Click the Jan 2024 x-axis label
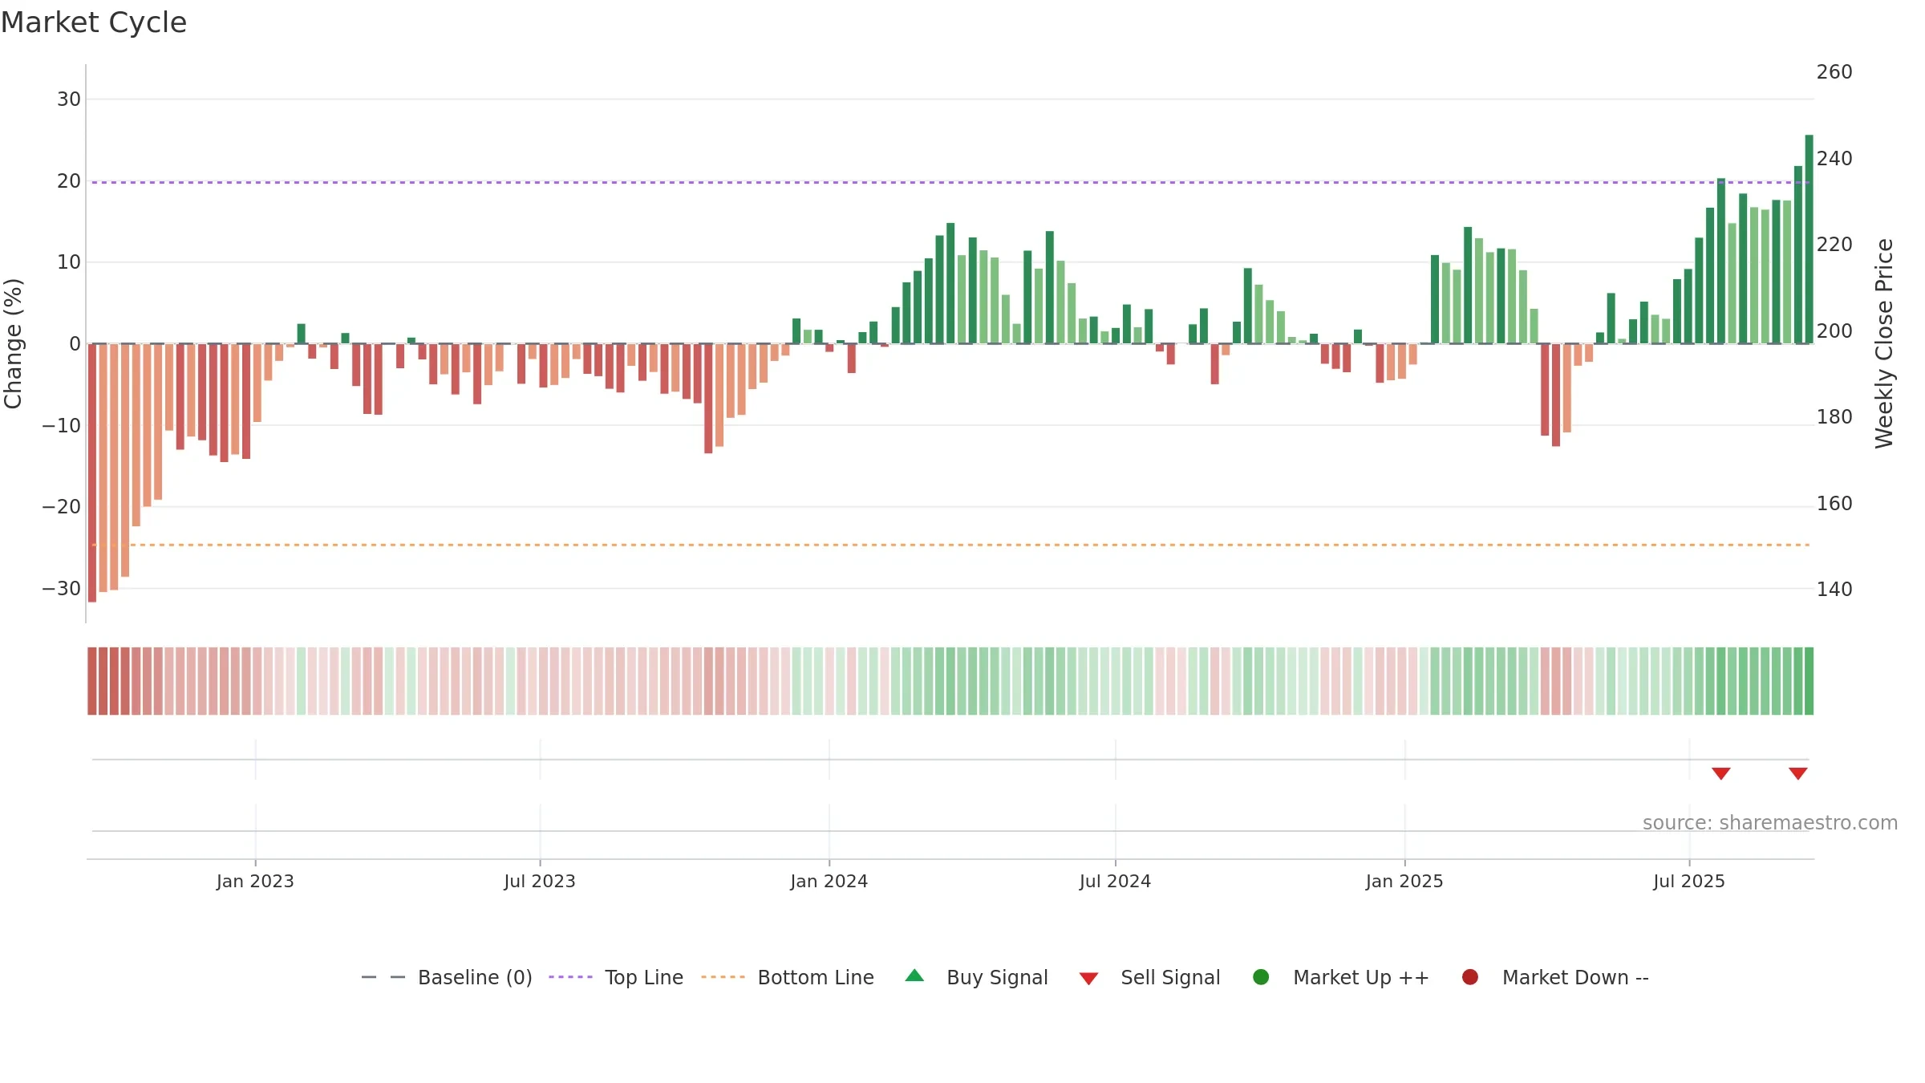Image resolution: width=1925 pixels, height=1083 pixels. pyautogui.click(x=829, y=881)
